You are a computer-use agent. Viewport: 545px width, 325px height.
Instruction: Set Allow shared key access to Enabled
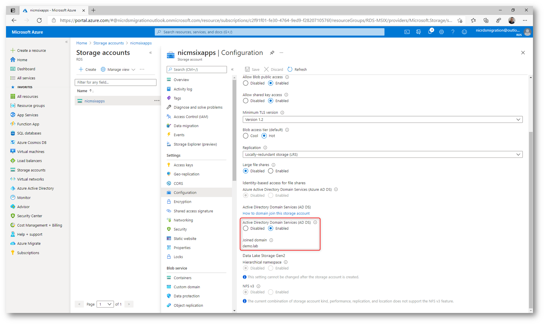(271, 101)
